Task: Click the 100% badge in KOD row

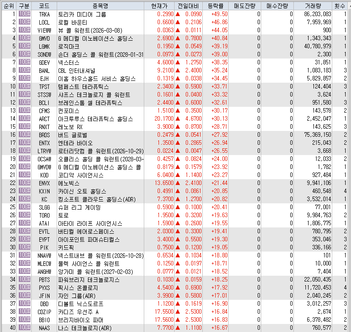Action: point(25,175)
